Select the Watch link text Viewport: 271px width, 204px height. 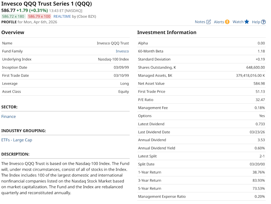[238, 22]
